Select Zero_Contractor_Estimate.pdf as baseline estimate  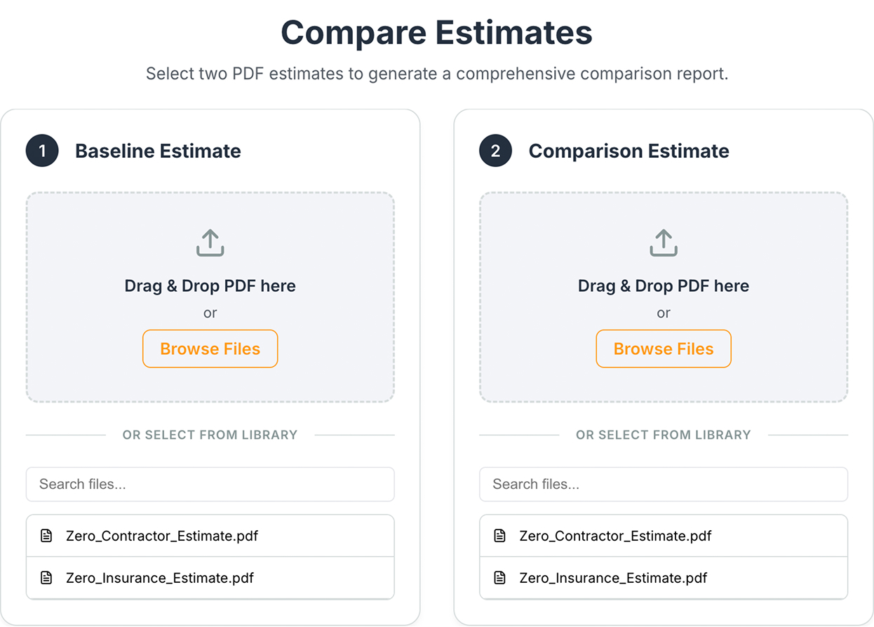pyautogui.click(x=210, y=535)
